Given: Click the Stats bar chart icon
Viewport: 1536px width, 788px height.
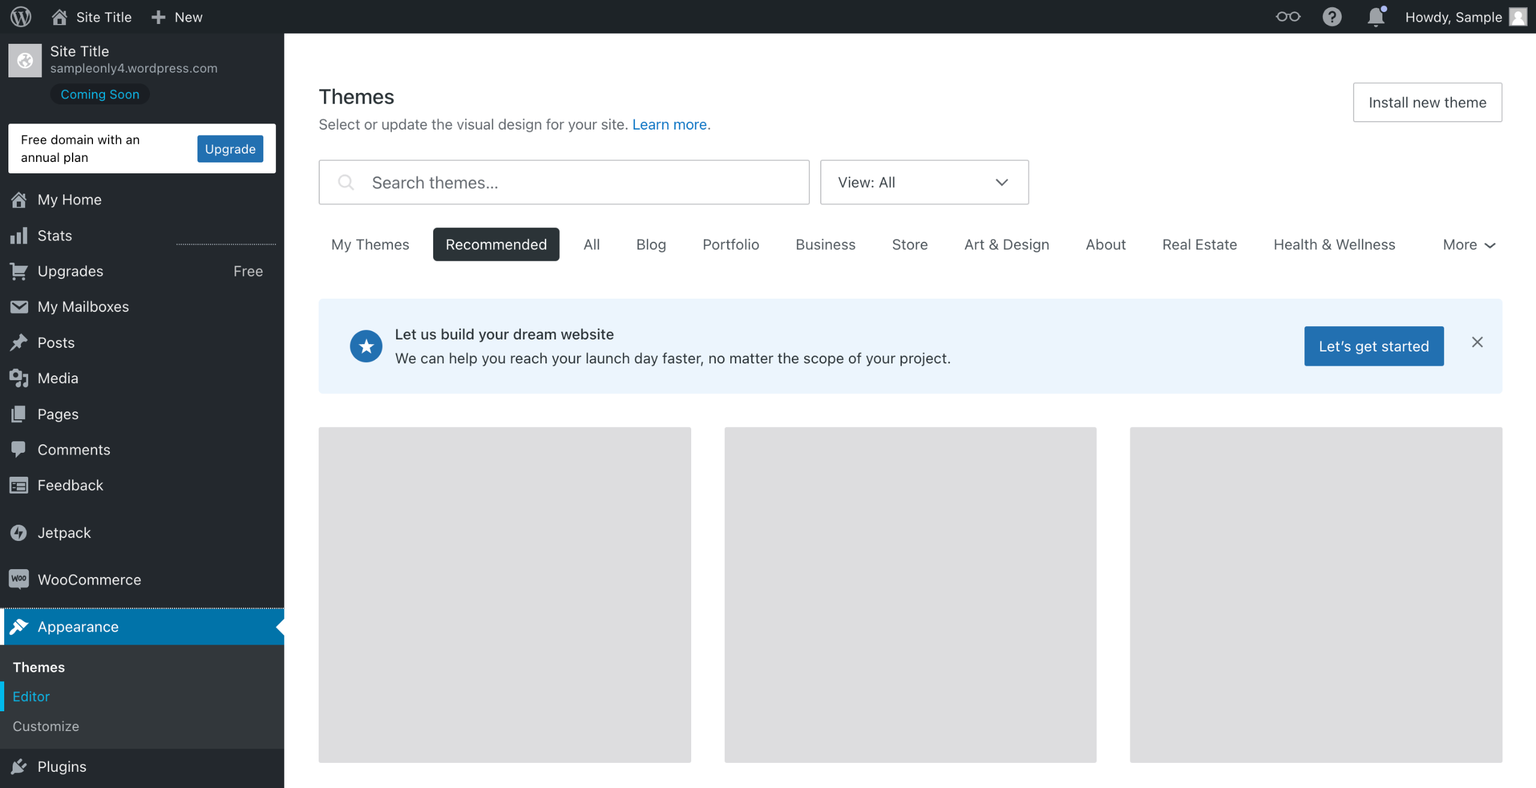Looking at the screenshot, I should [x=19, y=236].
